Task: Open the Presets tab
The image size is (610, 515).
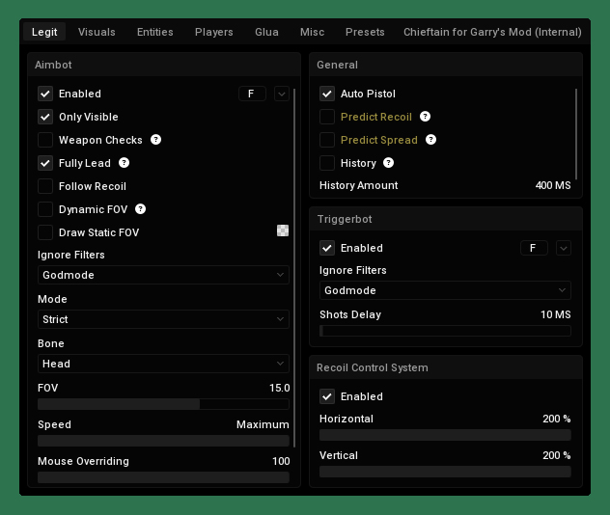Action: click(x=365, y=32)
